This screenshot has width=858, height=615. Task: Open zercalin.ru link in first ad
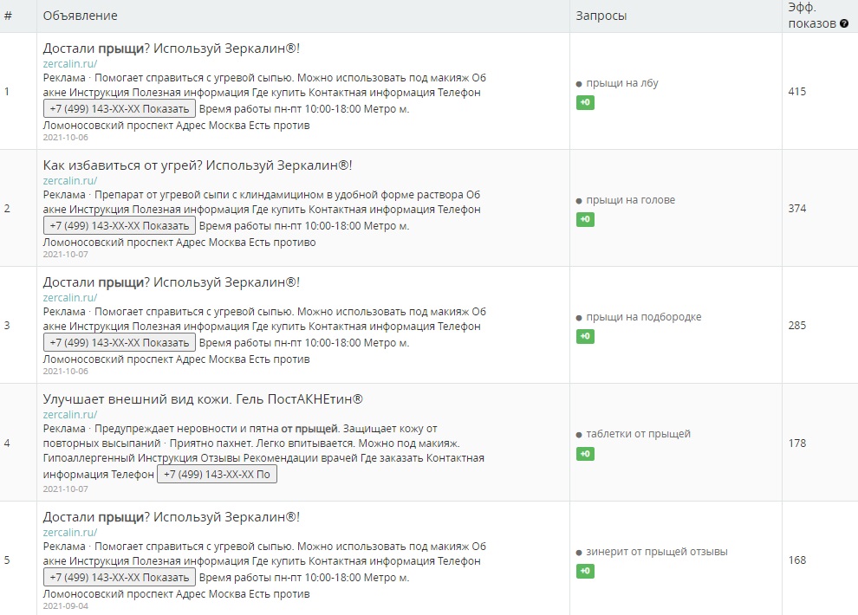click(70, 63)
